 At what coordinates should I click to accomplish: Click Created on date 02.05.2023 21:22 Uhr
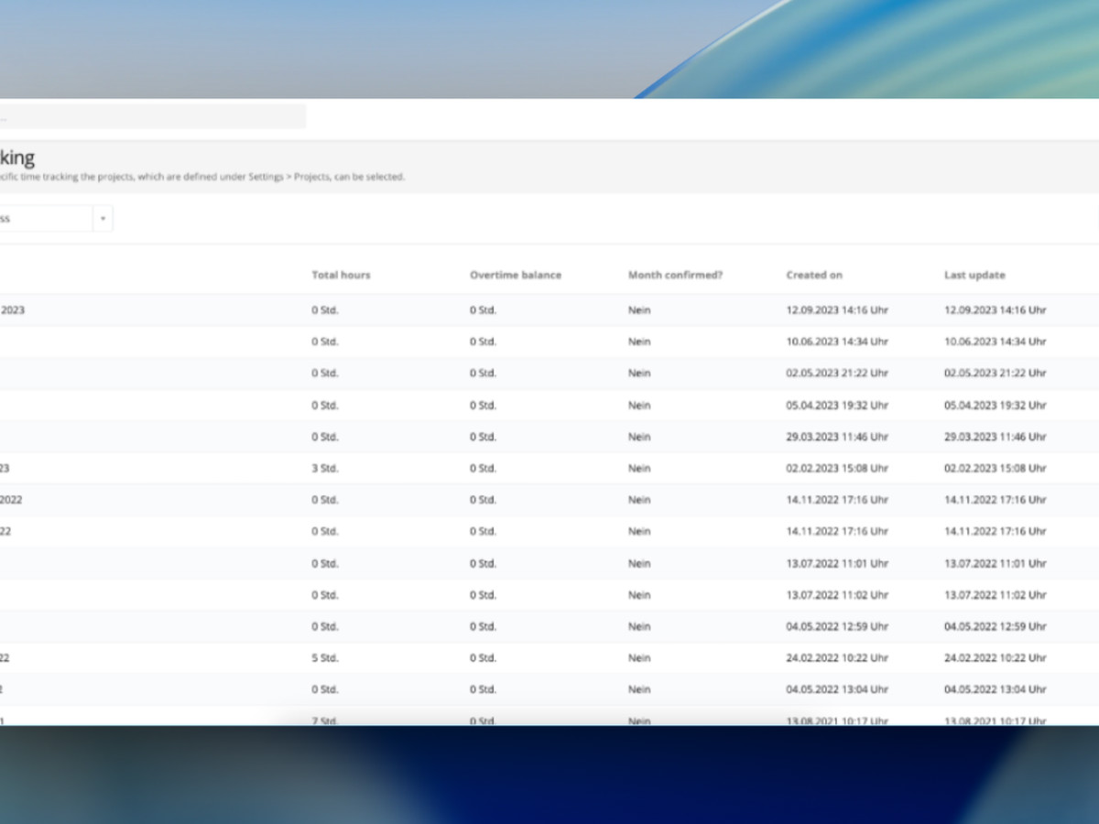(837, 373)
